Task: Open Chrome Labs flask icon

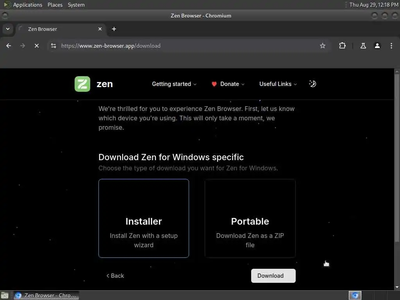Action: (363, 46)
